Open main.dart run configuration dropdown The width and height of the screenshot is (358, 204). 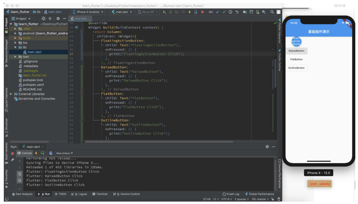pyautogui.click(x=122, y=12)
